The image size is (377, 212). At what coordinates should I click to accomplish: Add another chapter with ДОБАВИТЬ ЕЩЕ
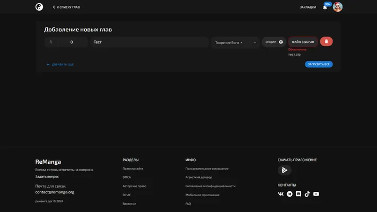click(x=60, y=65)
